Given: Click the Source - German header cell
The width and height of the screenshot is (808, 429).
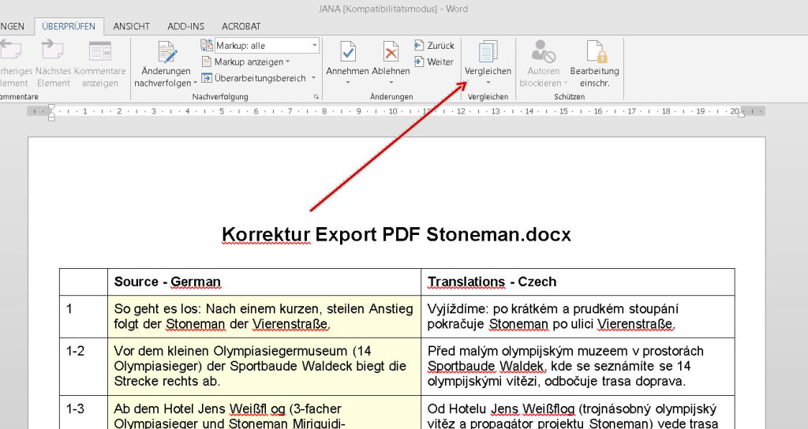Looking at the screenshot, I should (x=264, y=282).
